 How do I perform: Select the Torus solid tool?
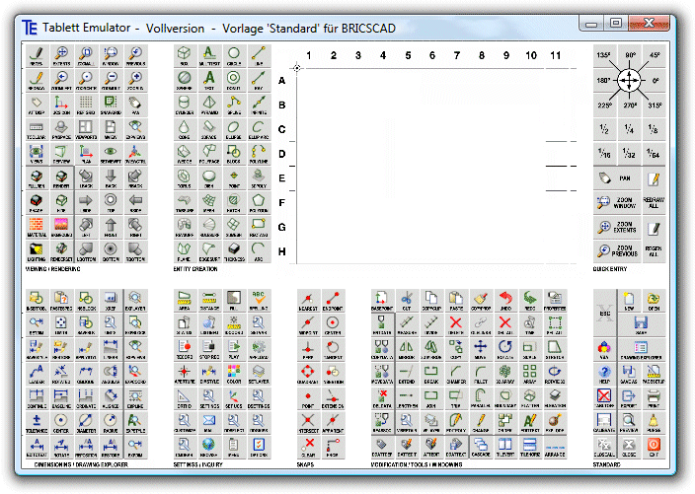click(x=185, y=178)
